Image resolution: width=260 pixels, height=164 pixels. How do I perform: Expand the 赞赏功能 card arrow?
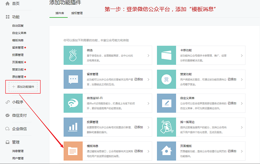point(242,80)
